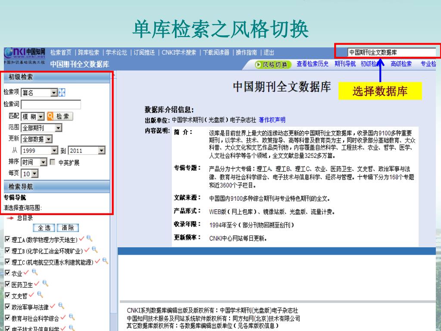
Task: Open 操作指南 in the top menu
Action: tap(246, 53)
